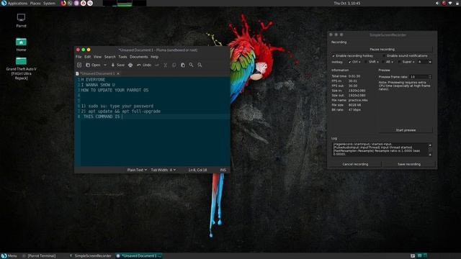The width and height of the screenshot is (461, 259).
Task: Click the file name value practice.mkv
Action: click(x=358, y=100)
